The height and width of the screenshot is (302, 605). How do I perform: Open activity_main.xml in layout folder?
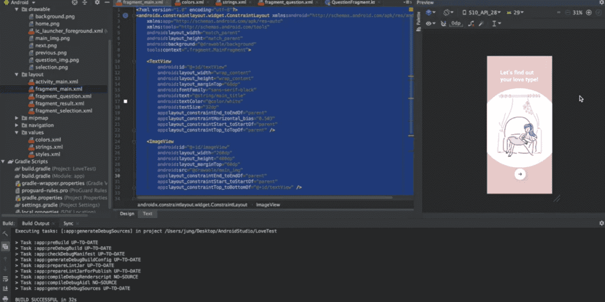pyautogui.click(x=53, y=82)
